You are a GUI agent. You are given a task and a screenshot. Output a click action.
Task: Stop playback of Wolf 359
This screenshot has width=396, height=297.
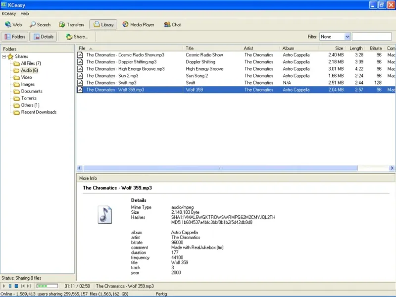tap(16, 286)
